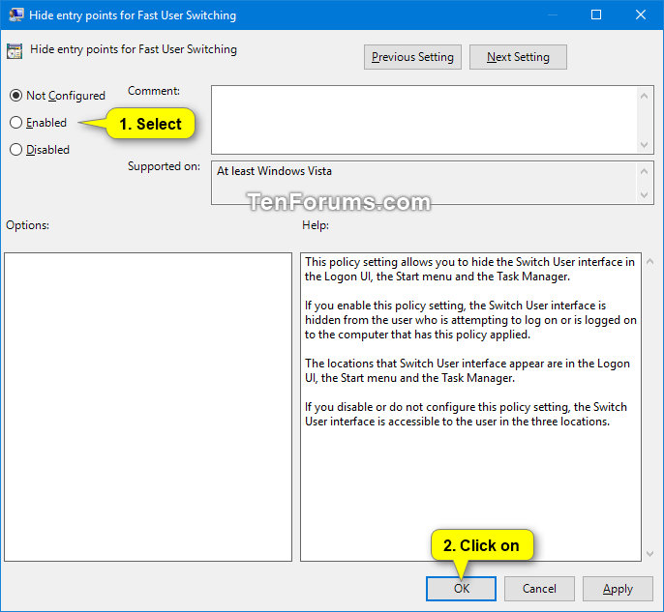664x612 pixels.
Task: Confirm with the OK button
Action: tap(461, 589)
